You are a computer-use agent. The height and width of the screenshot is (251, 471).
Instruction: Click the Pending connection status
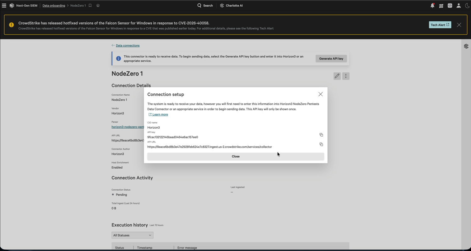121,195
